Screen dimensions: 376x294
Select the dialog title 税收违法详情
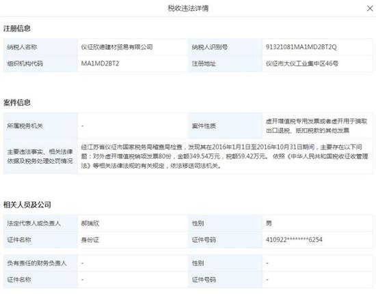pyautogui.click(x=188, y=8)
